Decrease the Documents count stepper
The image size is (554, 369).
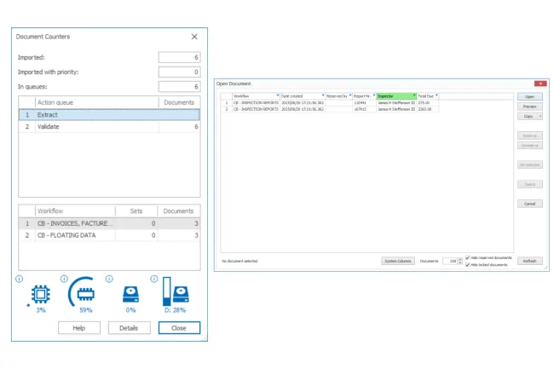pyautogui.click(x=459, y=262)
